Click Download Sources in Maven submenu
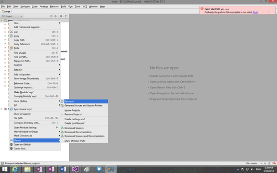Viewport: 277px width, 173px height. coord(84,128)
